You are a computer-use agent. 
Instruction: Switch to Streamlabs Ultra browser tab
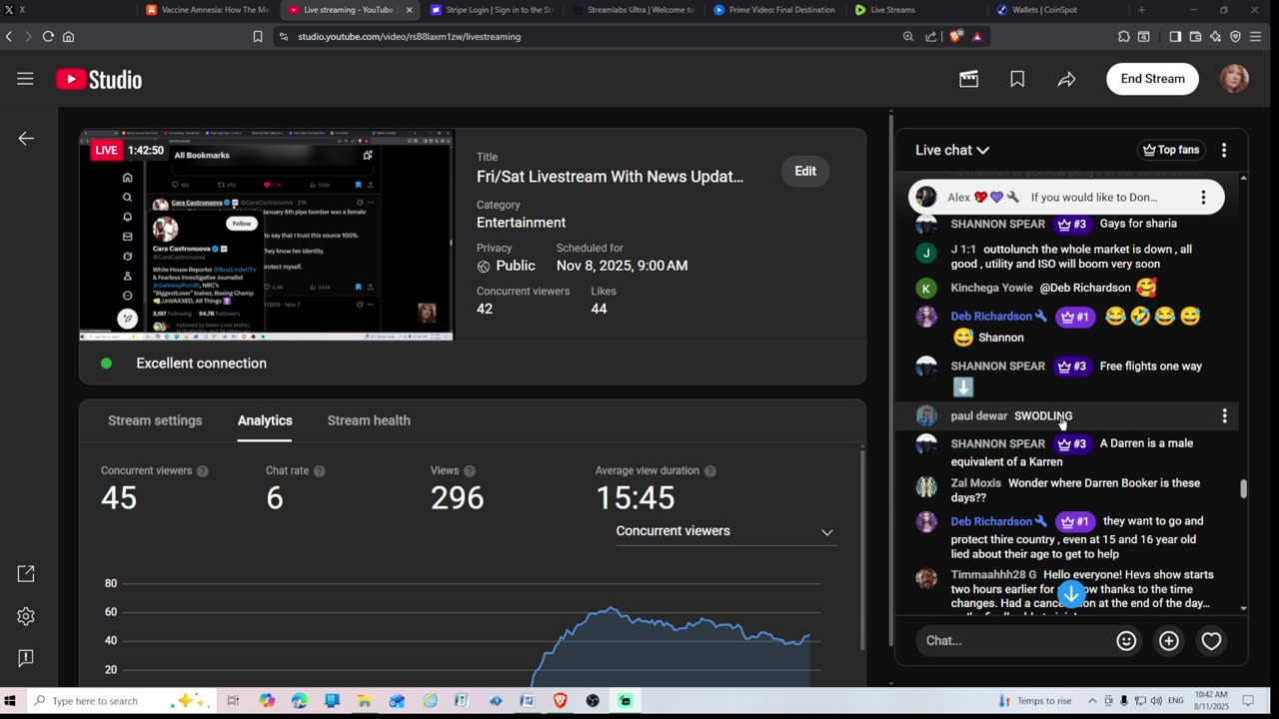pos(633,10)
